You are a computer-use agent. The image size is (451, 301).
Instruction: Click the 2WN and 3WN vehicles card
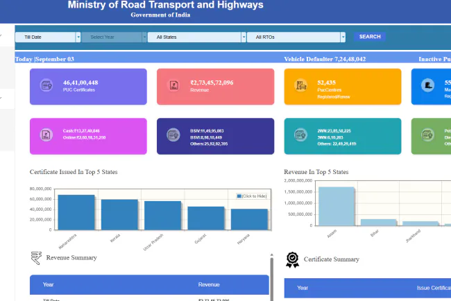(343, 136)
